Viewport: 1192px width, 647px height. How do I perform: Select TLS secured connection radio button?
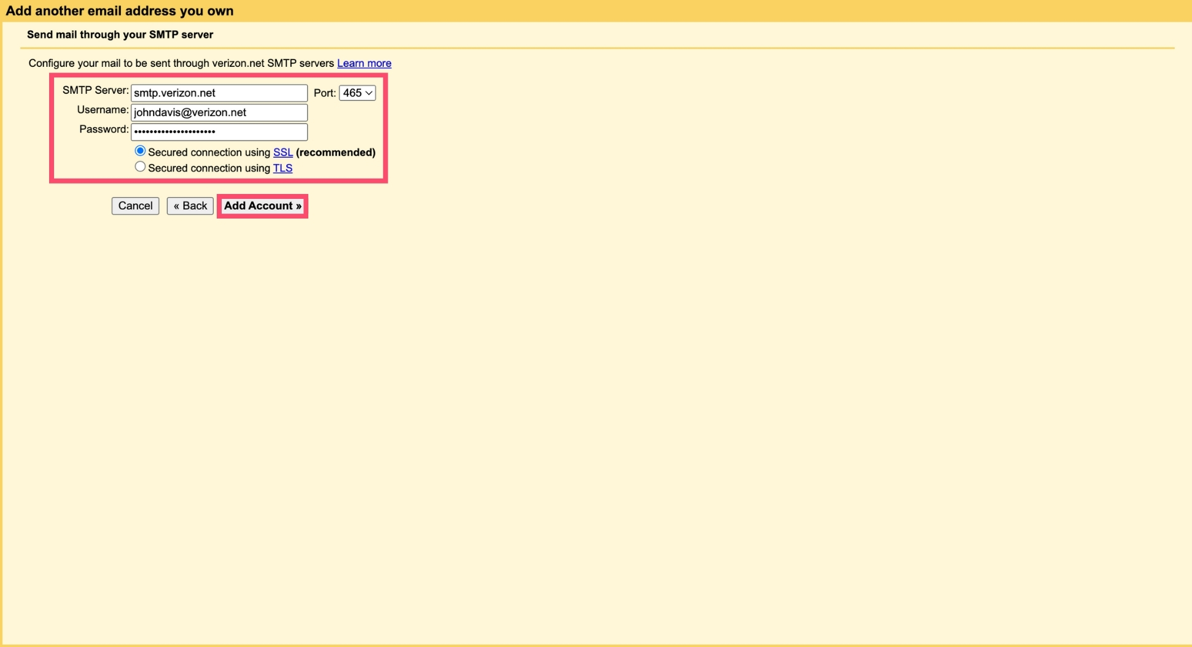coord(140,167)
